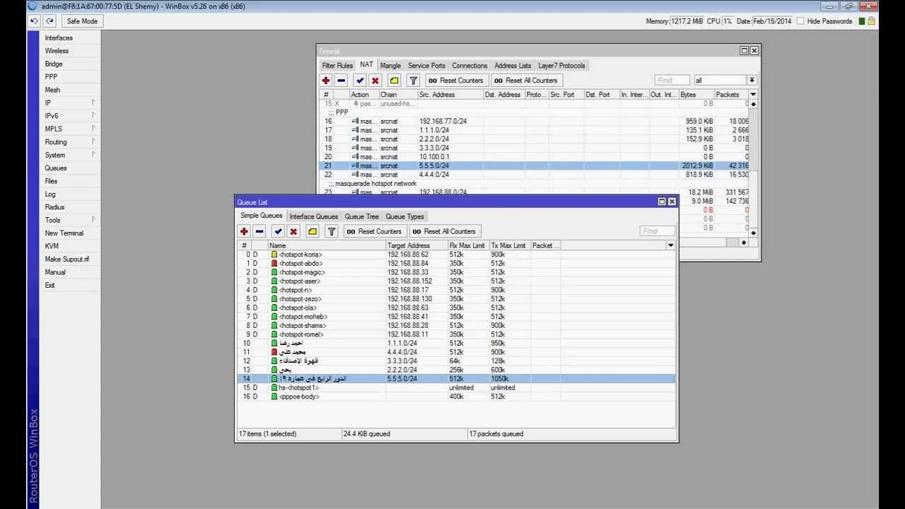The height and width of the screenshot is (509, 905).
Task: Click the undo arrow in top toolbar
Action: coord(33,21)
